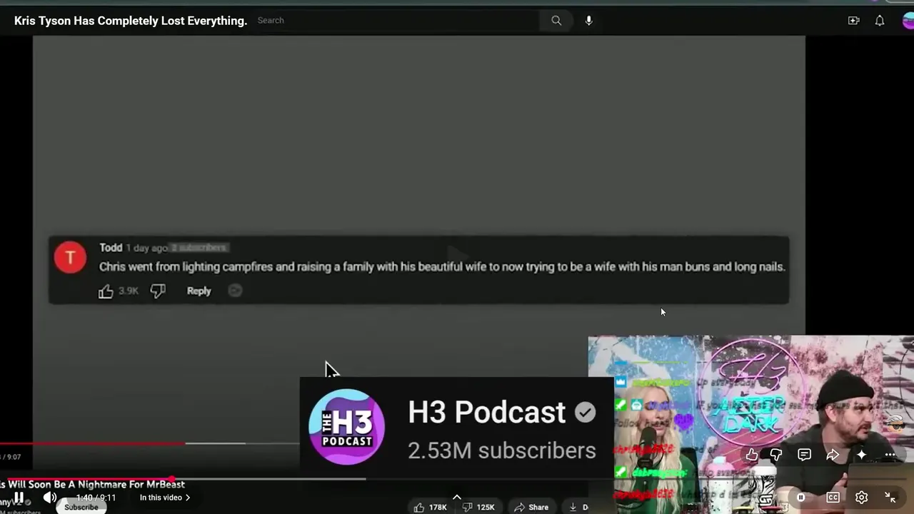Dislike Todd's comment with thumbs down
Image resolution: width=914 pixels, height=514 pixels.
tap(158, 291)
